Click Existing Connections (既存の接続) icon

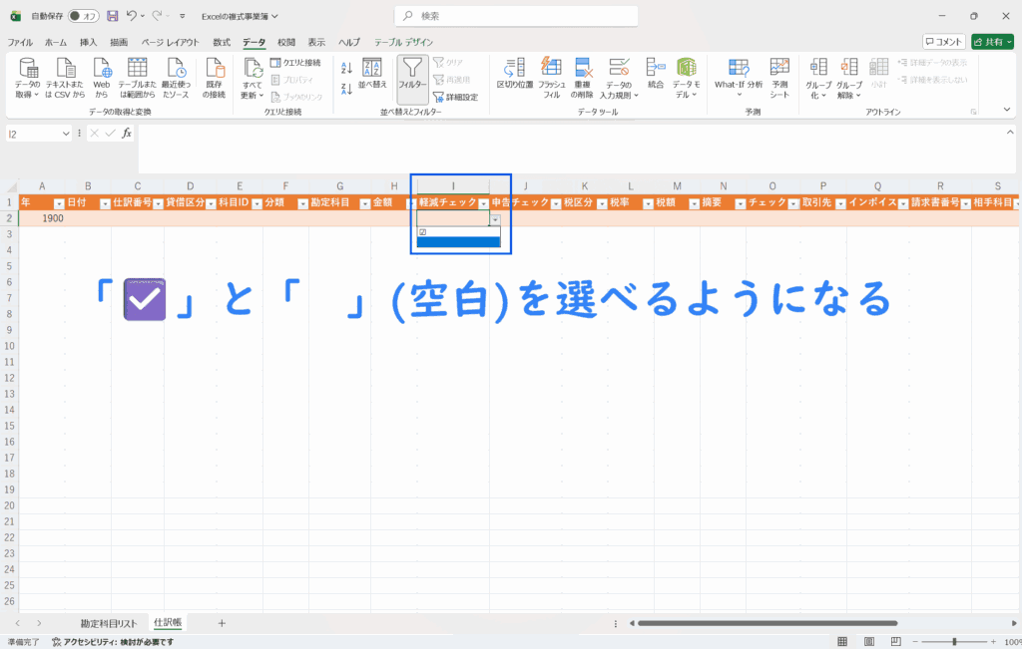click(215, 70)
